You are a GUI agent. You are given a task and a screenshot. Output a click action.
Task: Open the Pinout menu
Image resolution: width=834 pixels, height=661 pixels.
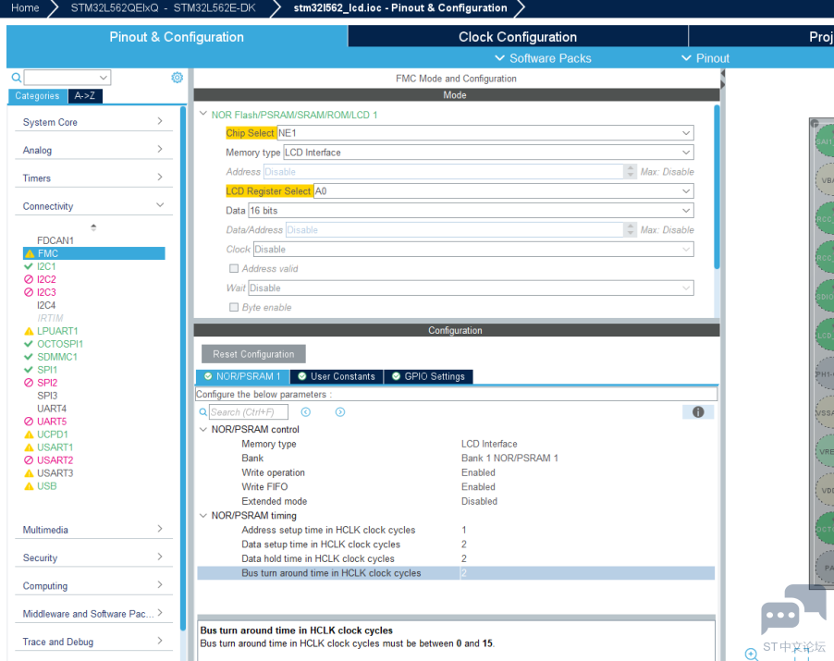point(705,58)
